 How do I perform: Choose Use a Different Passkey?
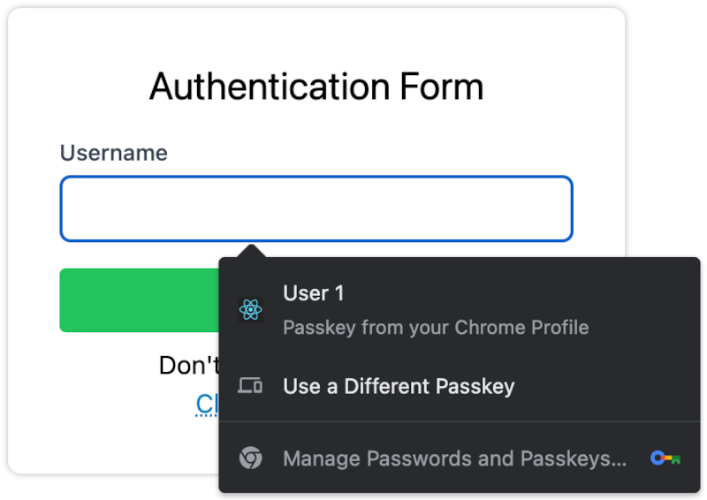(459, 386)
